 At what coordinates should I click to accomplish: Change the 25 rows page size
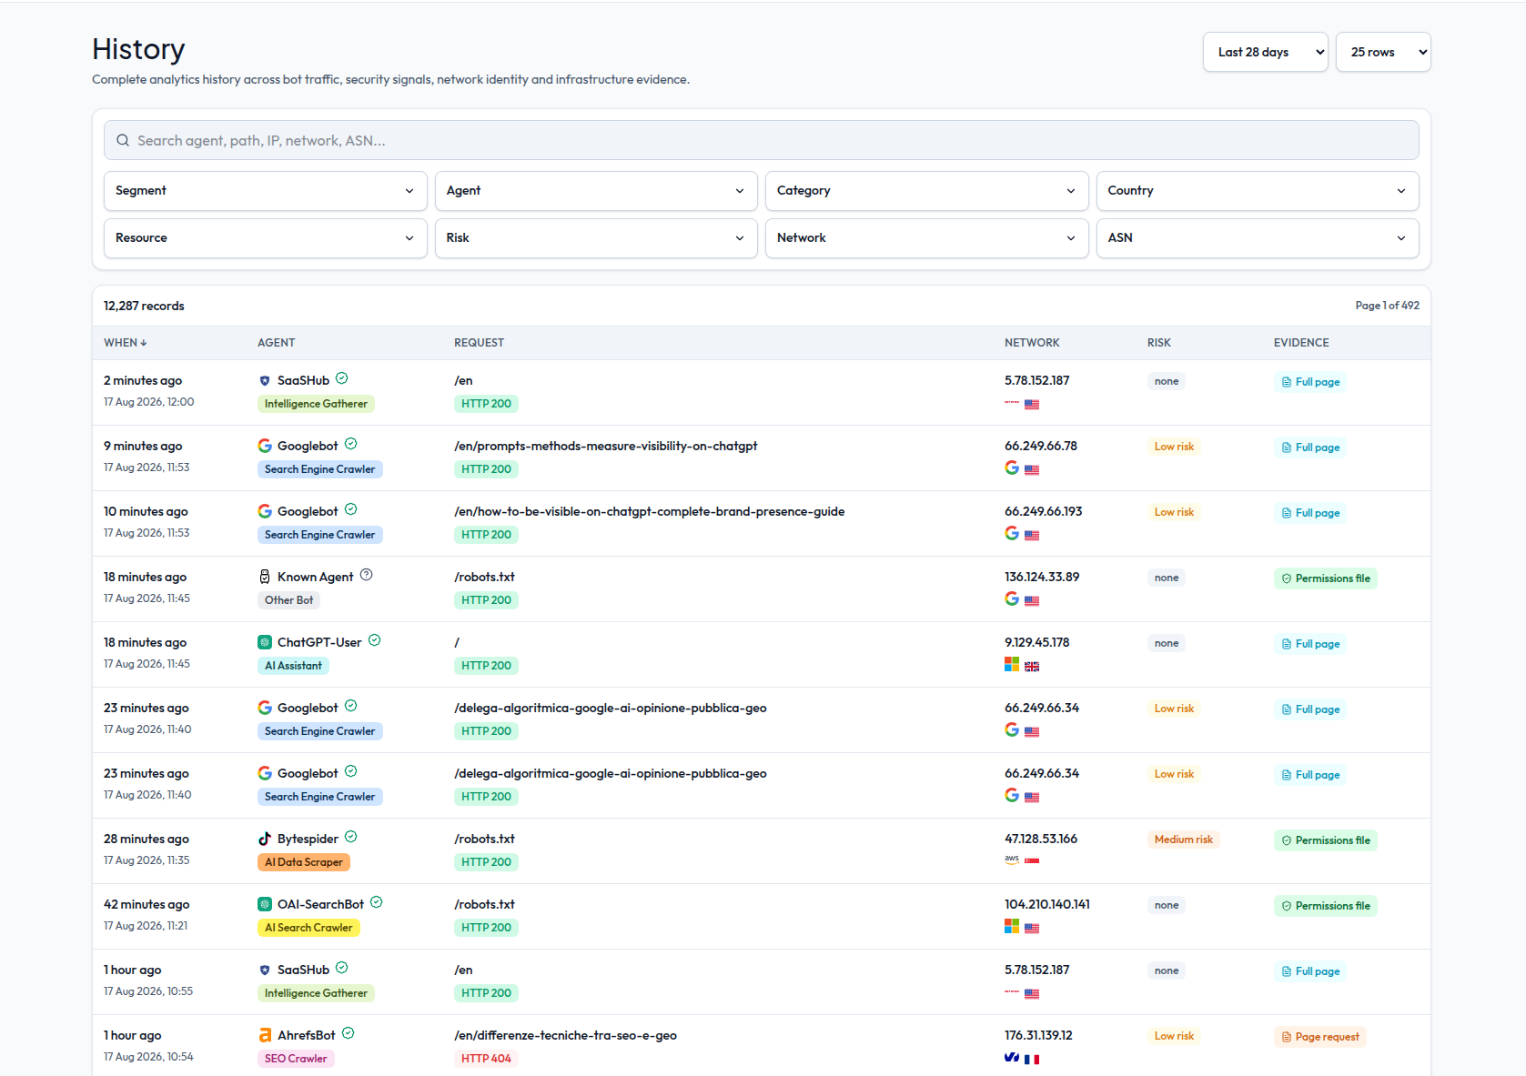click(1382, 52)
